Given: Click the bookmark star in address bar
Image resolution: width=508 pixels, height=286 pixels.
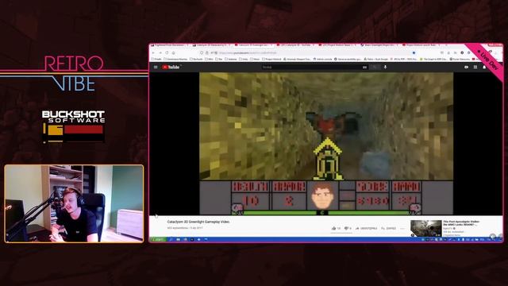Looking at the screenshot, I should (x=414, y=53).
